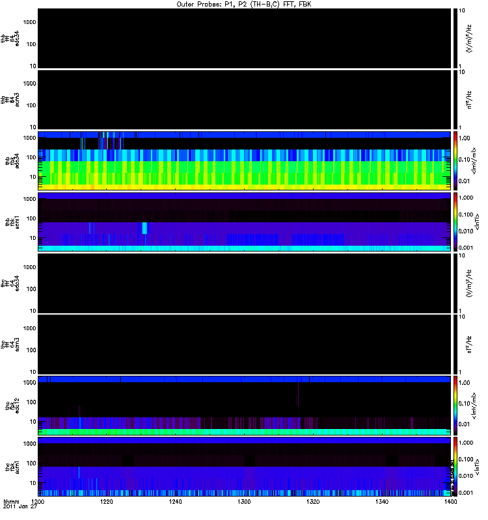Viewport: 488px width, 520px height.
Task: Click the '1000' tick label of thb fbk edc34
Action: 29,138
